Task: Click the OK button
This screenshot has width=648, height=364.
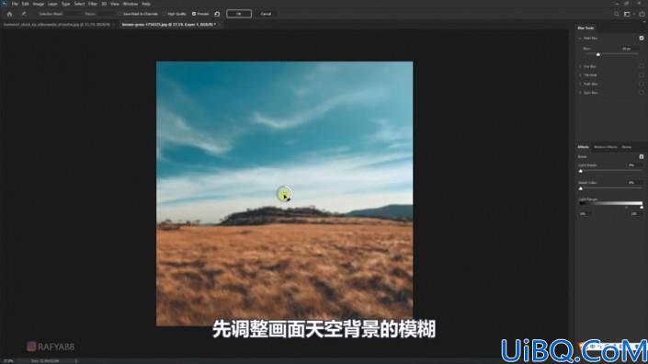Action: pyautogui.click(x=239, y=14)
